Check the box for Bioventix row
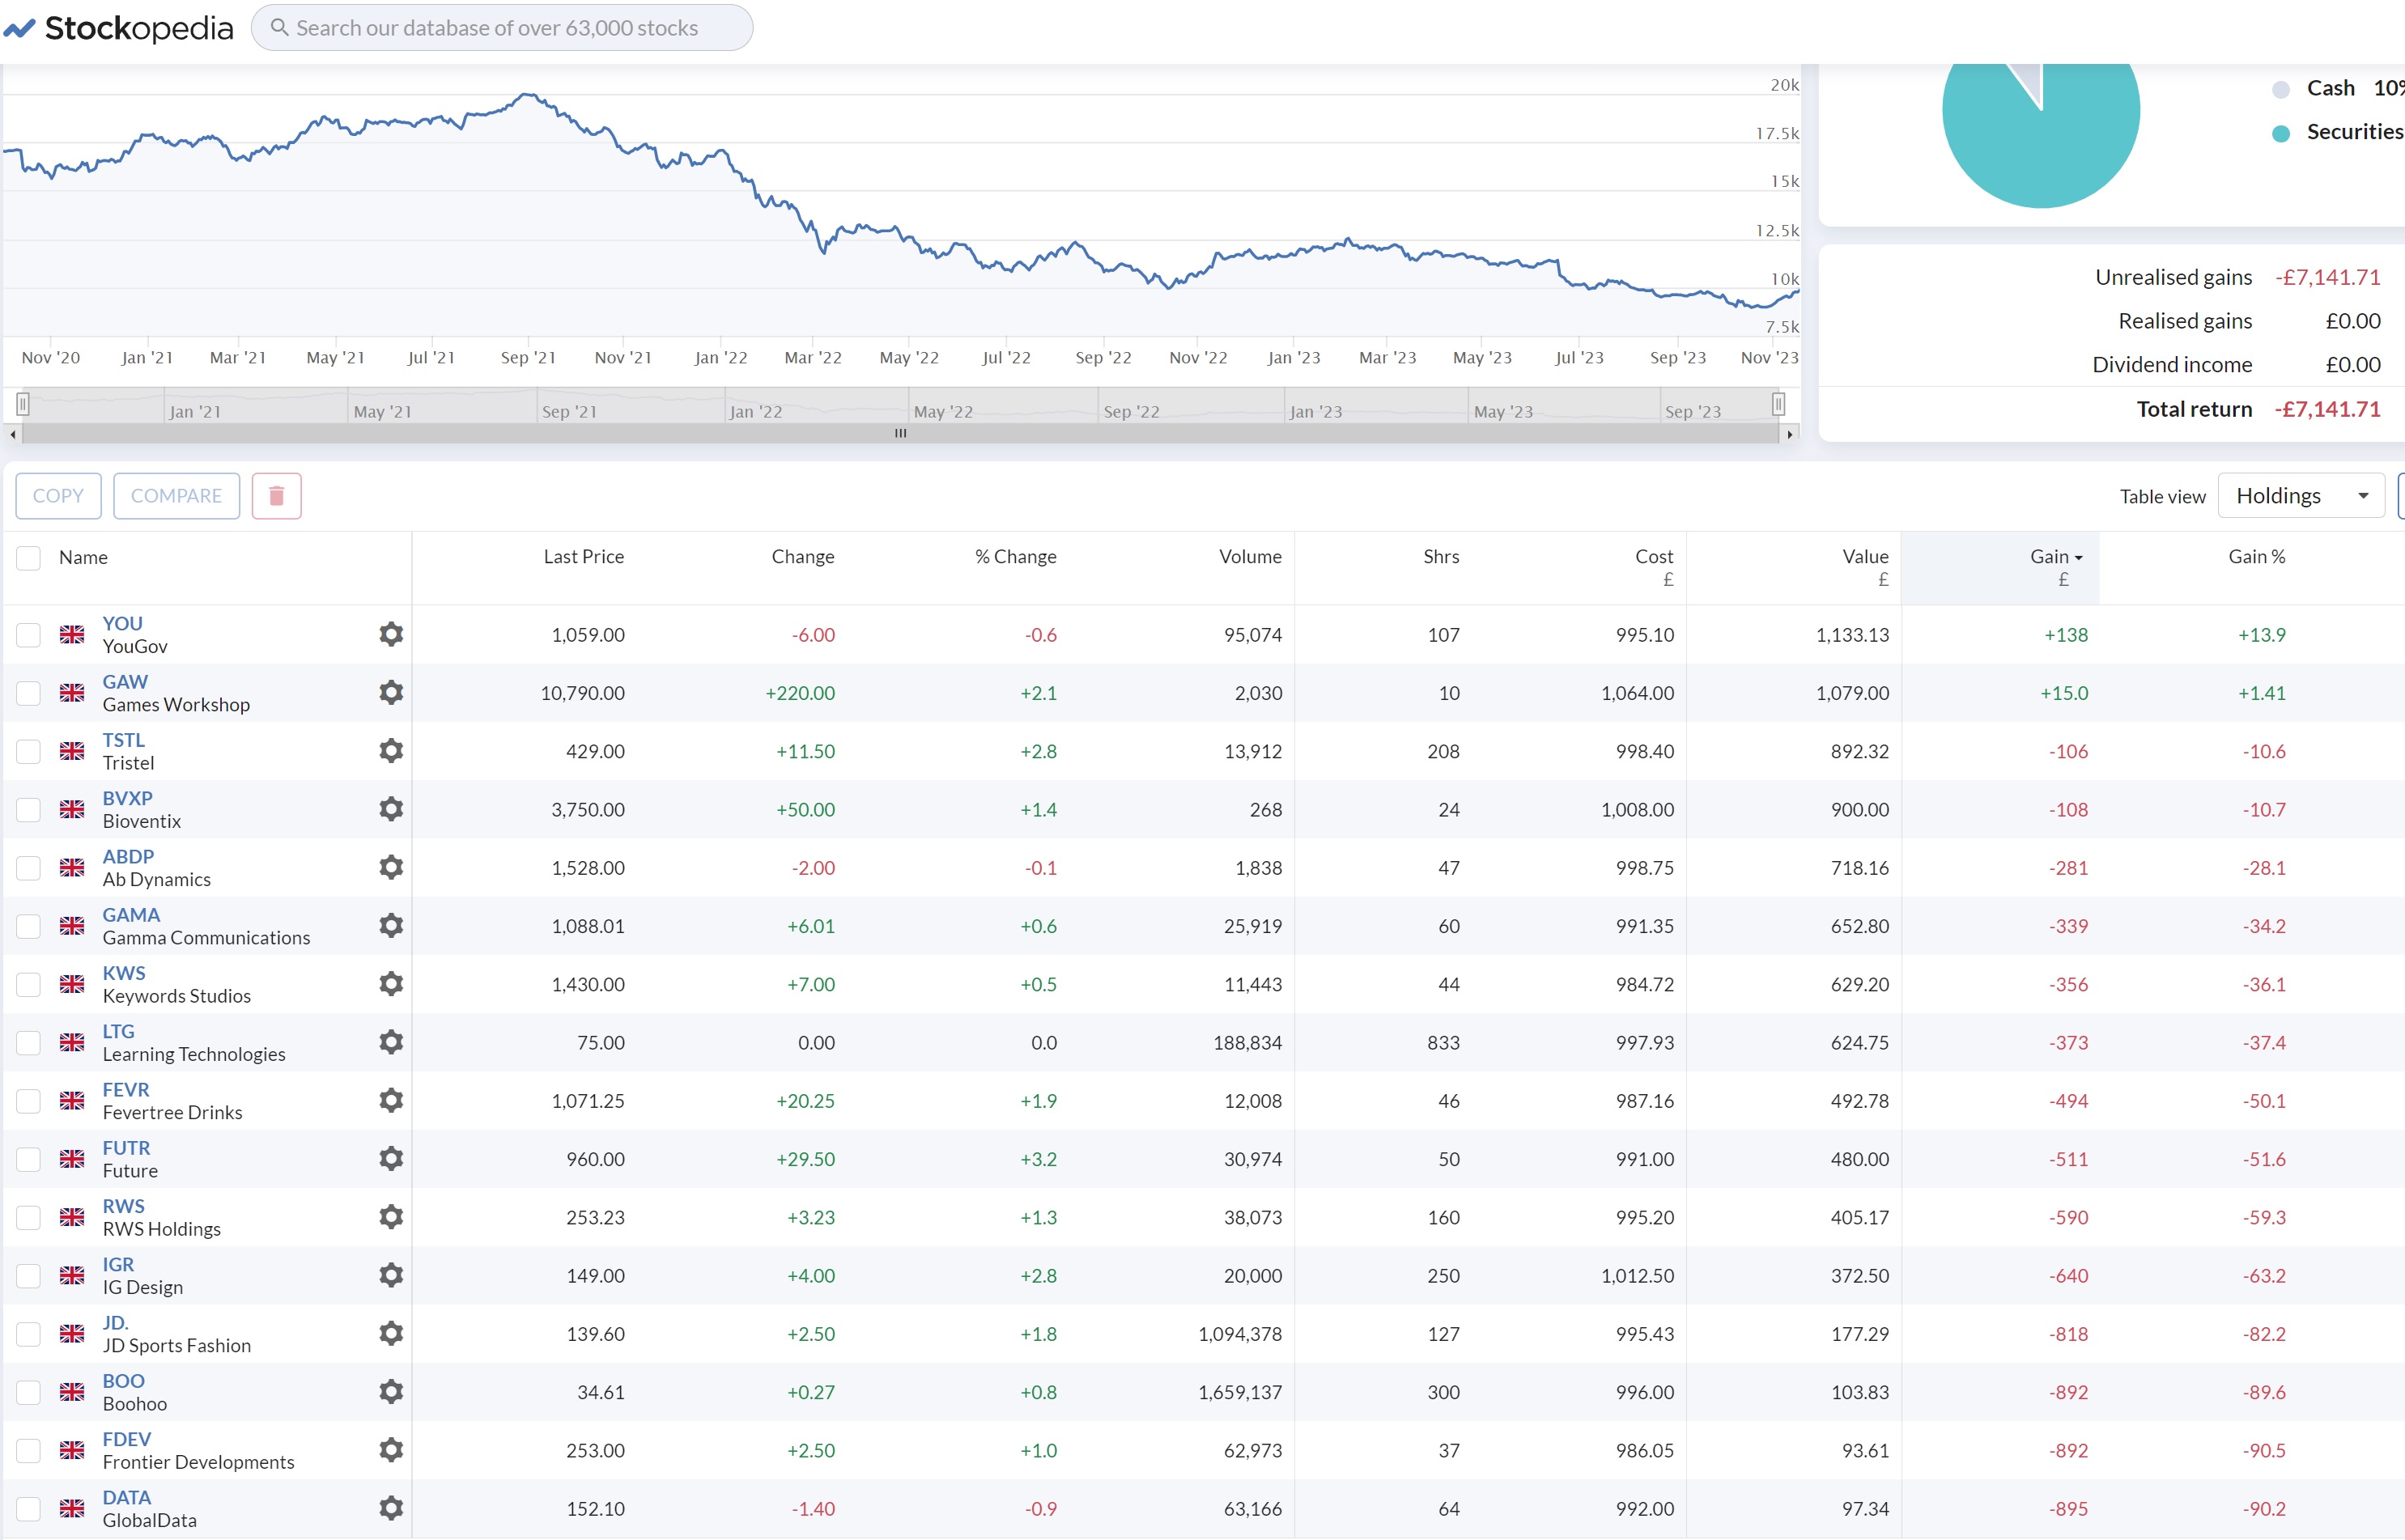Image resolution: width=2405 pixels, height=1540 pixels. click(x=29, y=809)
